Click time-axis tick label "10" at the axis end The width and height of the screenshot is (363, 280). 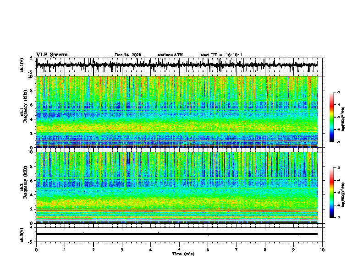(322, 250)
